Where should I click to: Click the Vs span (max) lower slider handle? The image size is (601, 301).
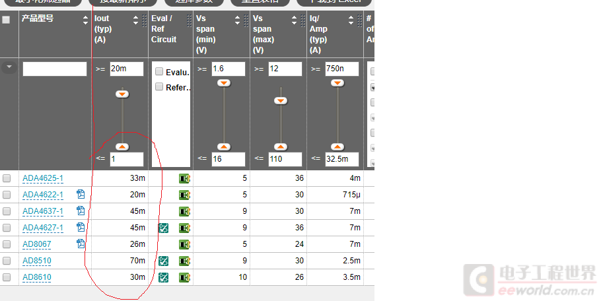click(x=281, y=147)
